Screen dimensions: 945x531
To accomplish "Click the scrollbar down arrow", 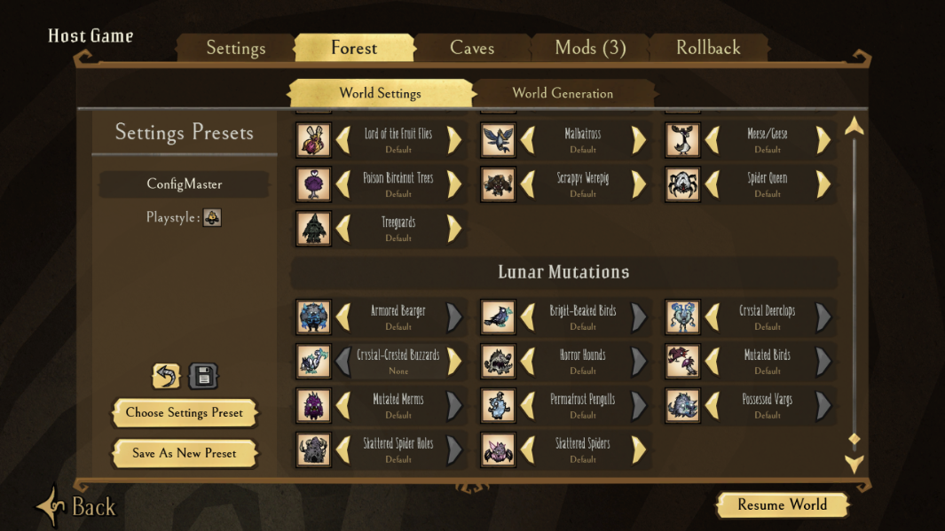I will pyautogui.click(x=854, y=464).
